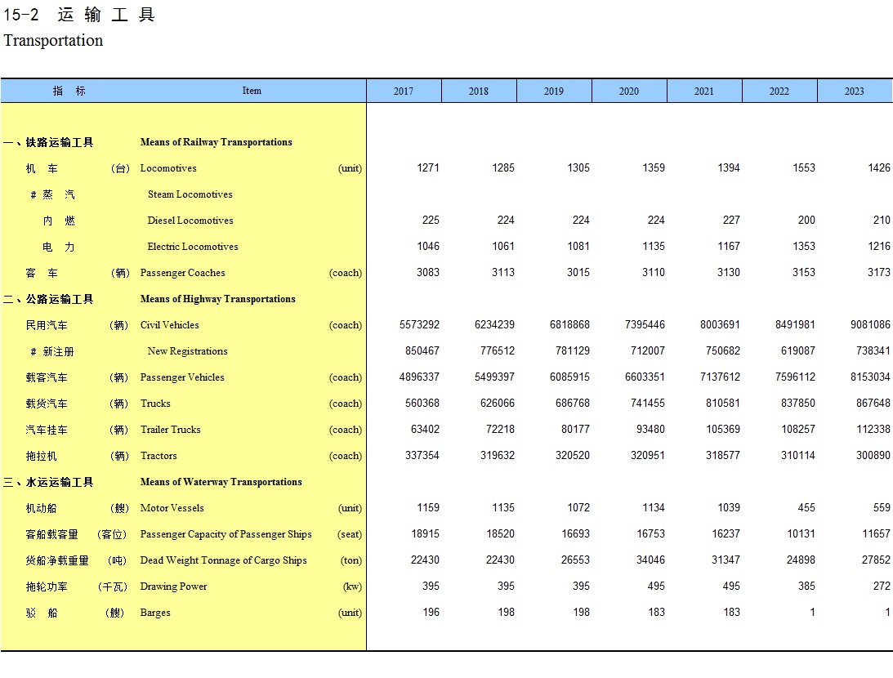Select Barges 2018 value 198

[x=507, y=613]
